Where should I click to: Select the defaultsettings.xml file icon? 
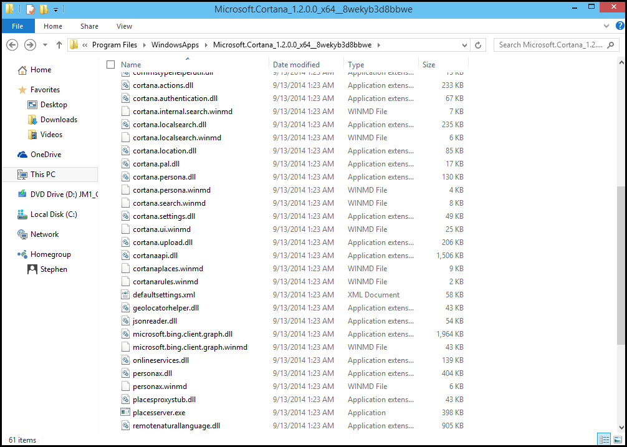[x=125, y=295]
